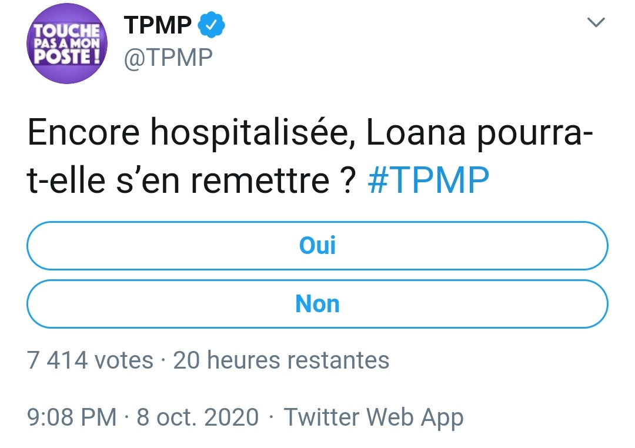Vote Non in the poll
Viewport: 635px width, 448px height.
(x=317, y=304)
